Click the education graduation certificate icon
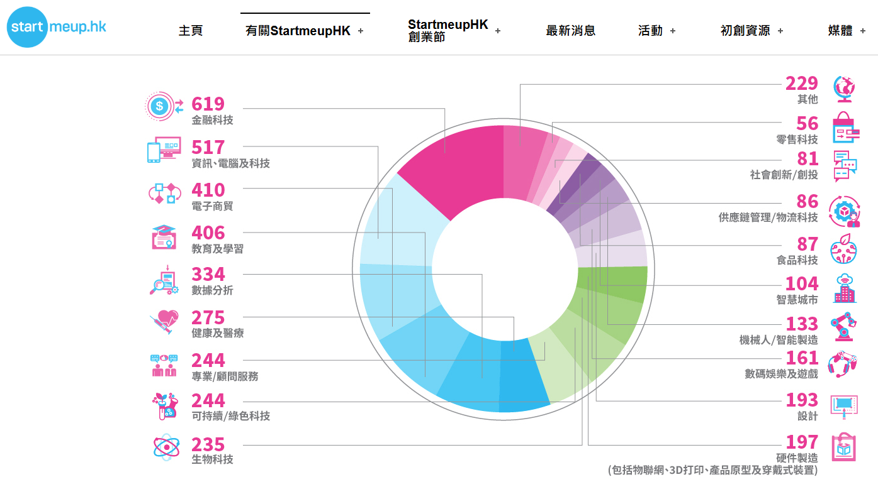 click(x=164, y=237)
